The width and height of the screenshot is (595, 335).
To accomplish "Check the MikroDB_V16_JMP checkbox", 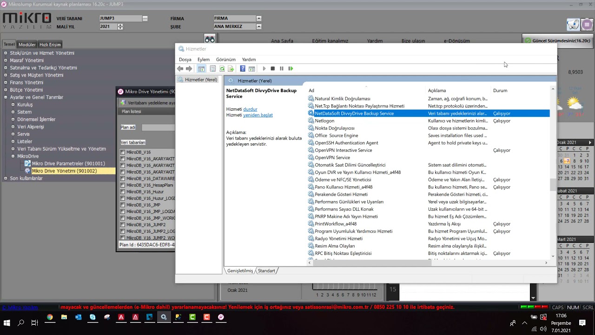I will click(123, 205).
